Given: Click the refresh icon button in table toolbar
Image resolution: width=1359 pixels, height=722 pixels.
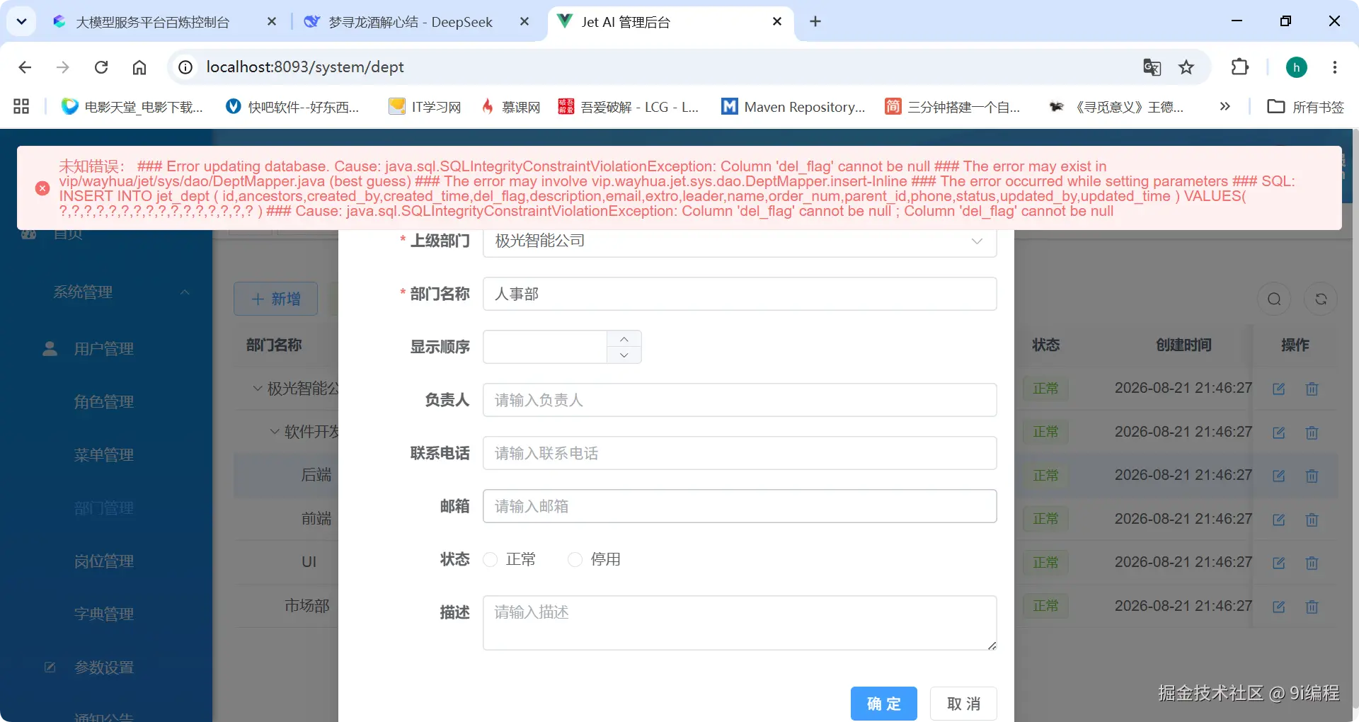Looking at the screenshot, I should pyautogui.click(x=1321, y=299).
